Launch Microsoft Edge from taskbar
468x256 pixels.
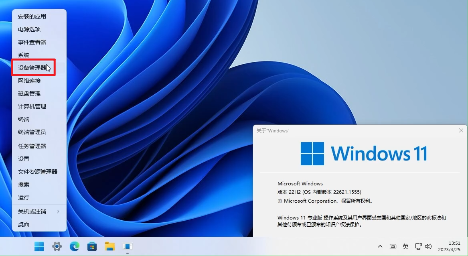[x=74, y=246]
